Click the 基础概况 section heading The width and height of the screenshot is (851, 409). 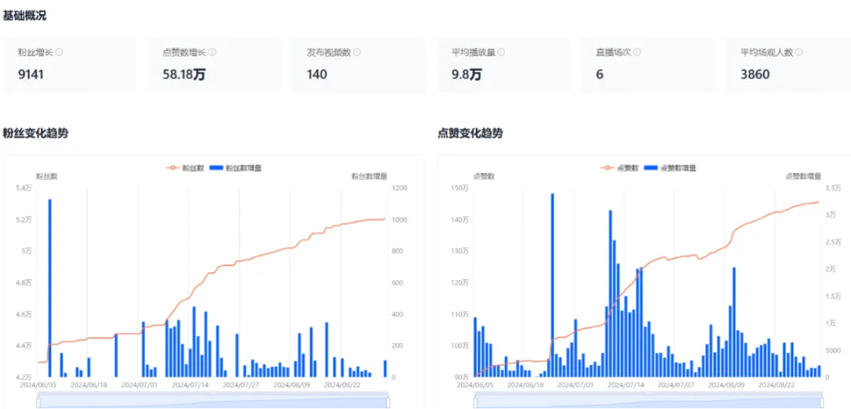[x=24, y=16]
